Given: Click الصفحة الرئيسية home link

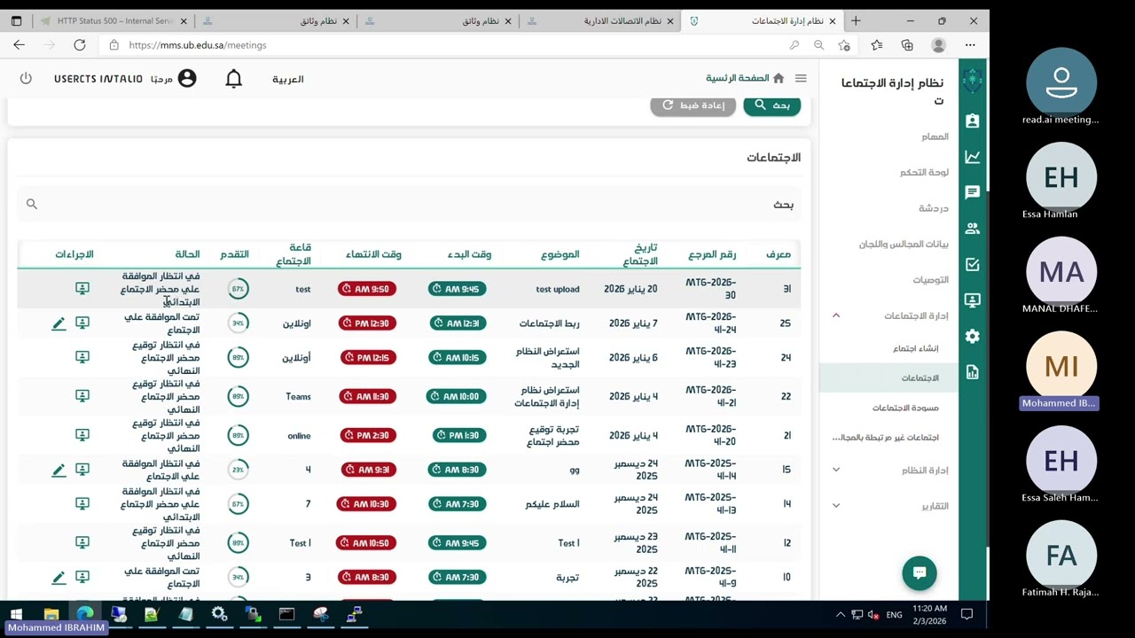Looking at the screenshot, I should (737, 78).
